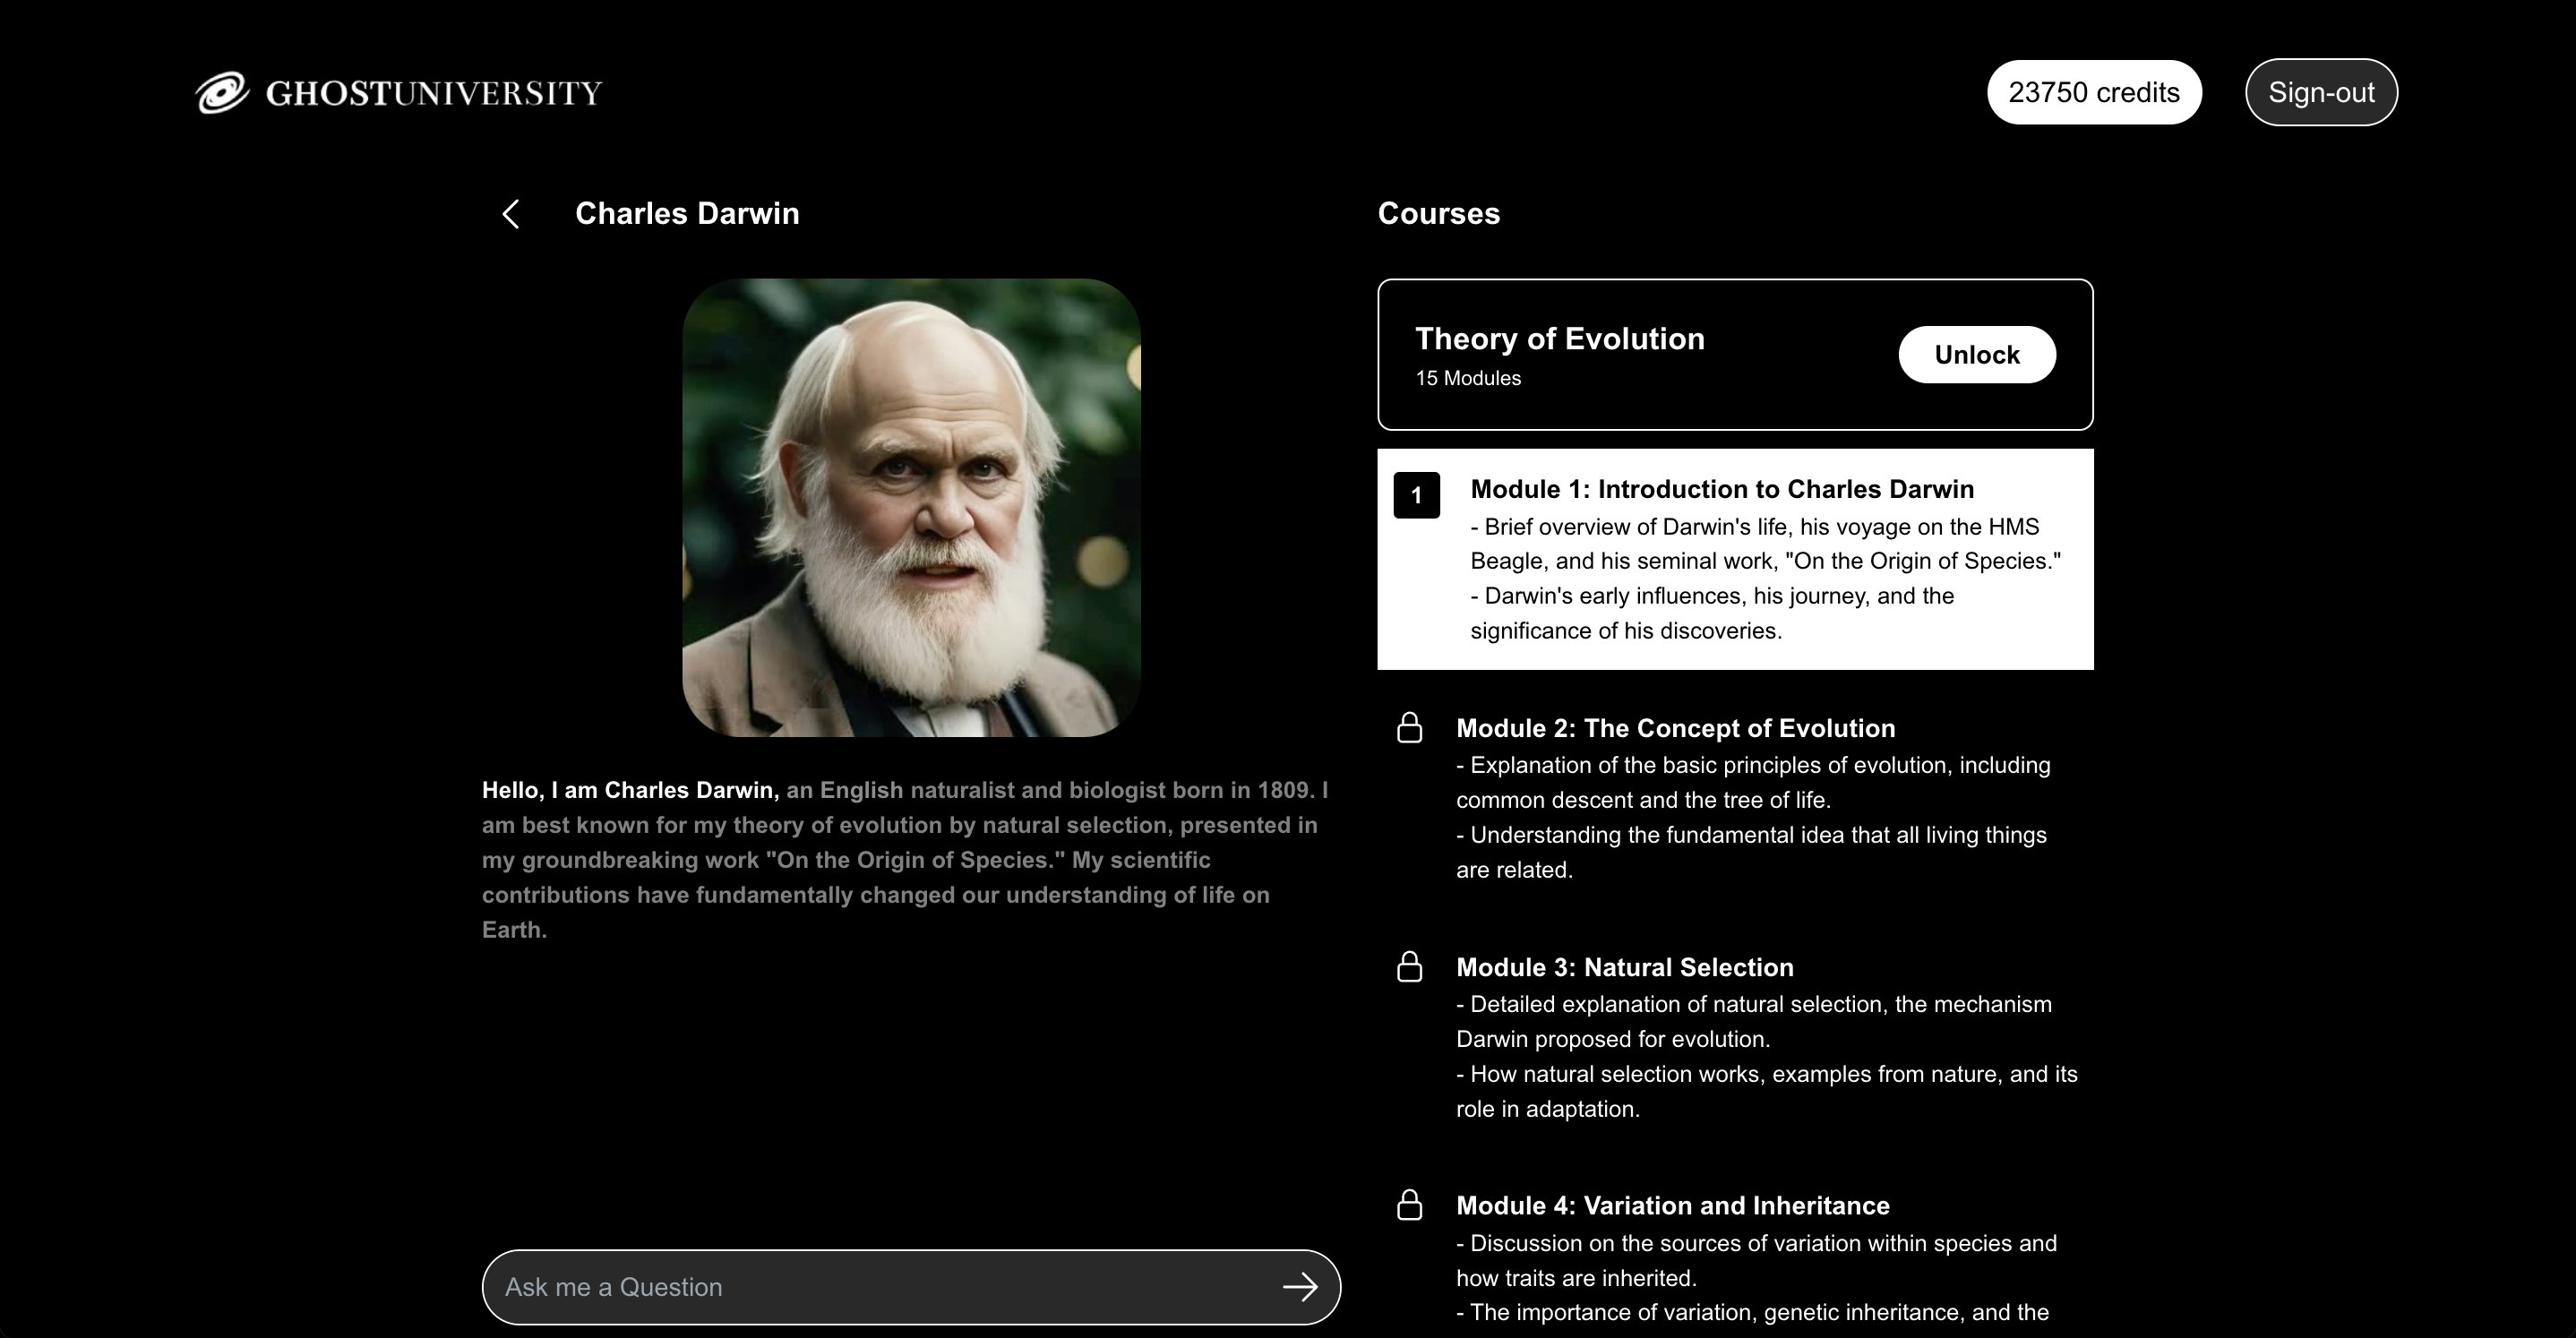Select Module 3: Natural Selection title

[1624, 967]
